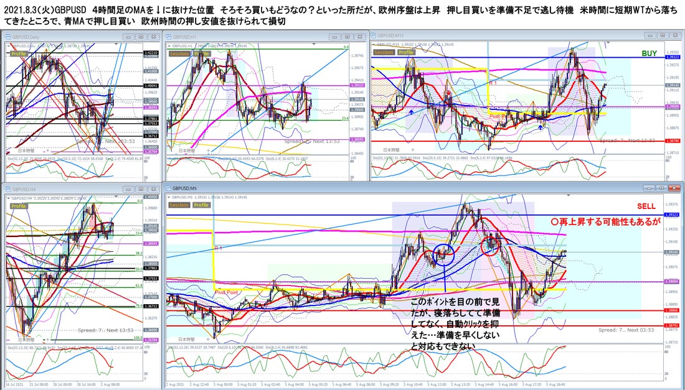
Task: Click the Sessions button on the M5 chart
Action: (x=180, y=205)
